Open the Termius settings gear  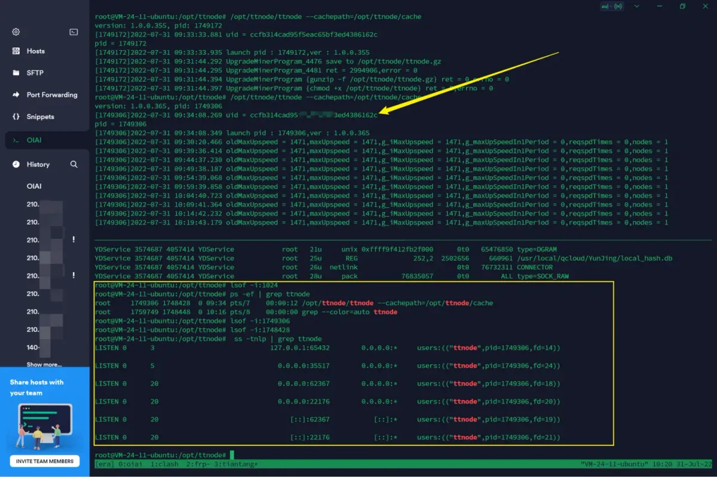pyautogui.click(x=16, y=31)
